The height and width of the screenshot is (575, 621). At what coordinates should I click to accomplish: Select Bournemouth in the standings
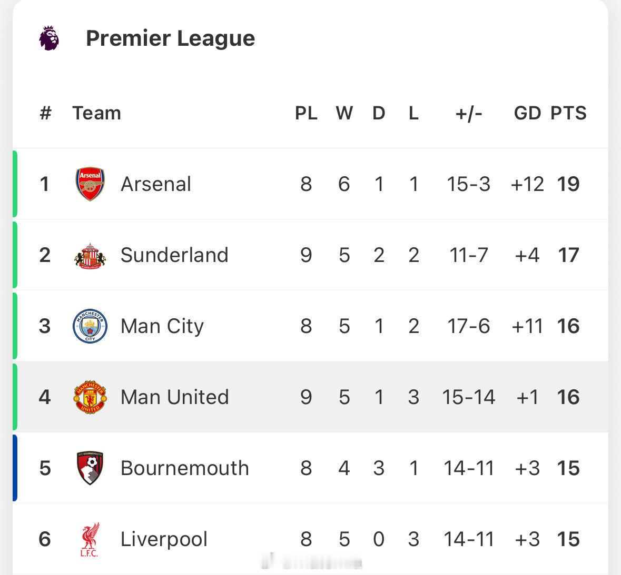click(184, 468)
